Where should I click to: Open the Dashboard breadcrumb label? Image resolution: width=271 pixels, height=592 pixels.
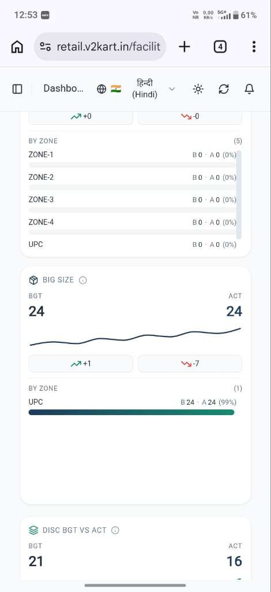click(x=63, y=88)
